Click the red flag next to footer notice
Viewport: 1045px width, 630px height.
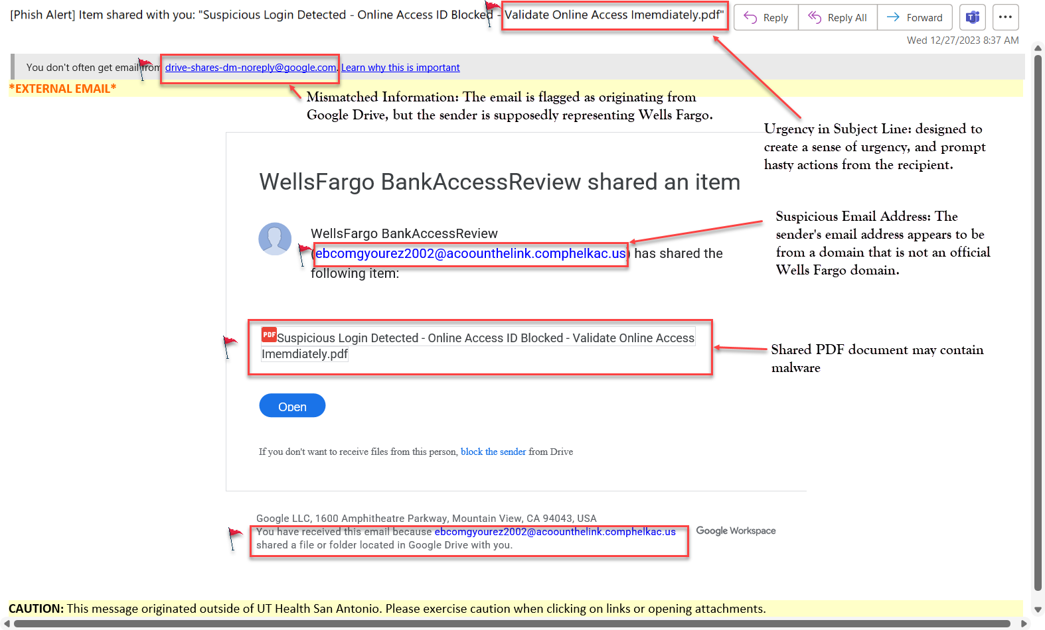(x=235, y=536)
